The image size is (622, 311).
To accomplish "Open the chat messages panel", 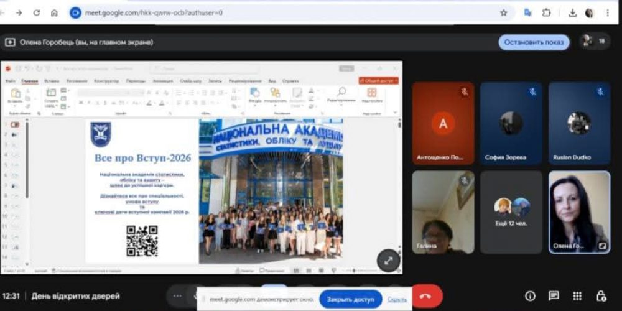I will tap(554, 296).
